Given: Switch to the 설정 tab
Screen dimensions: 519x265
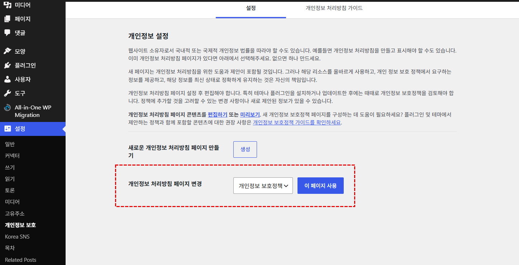Looking at the screenshot, I should pyautogui.click(x=251, y=8).
